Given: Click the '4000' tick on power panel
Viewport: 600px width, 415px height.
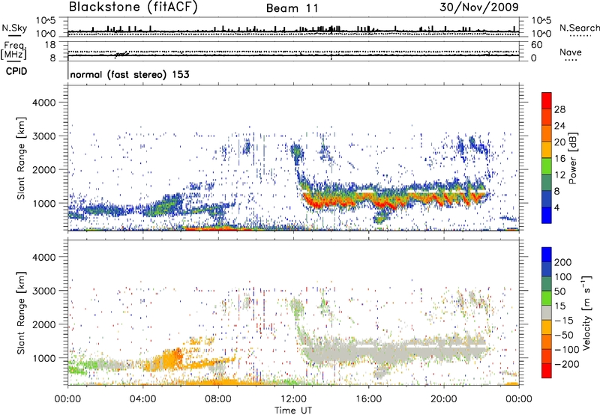Looking at the screenshot, I should click(x=43, y=103).
